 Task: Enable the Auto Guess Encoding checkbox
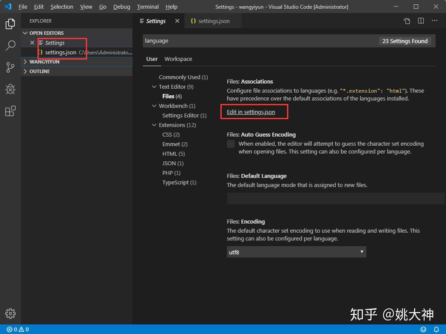pyautogui.click(x=231, y=144)
